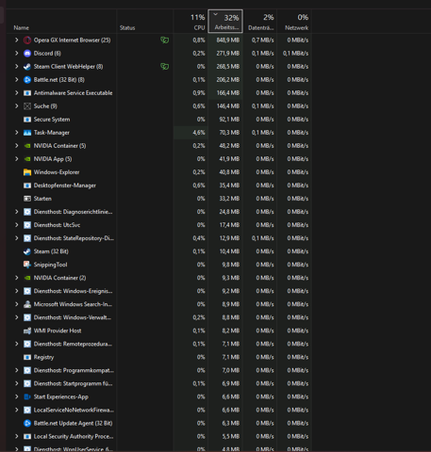The width and height of the screenshot is (431, 452).
Task: Select the Windows-Explorer process row
Action: (158, 172)
